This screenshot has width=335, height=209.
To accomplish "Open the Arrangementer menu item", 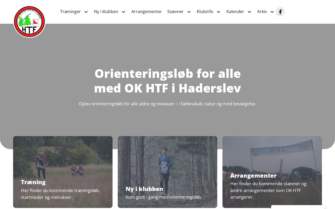I will (147, 11).
